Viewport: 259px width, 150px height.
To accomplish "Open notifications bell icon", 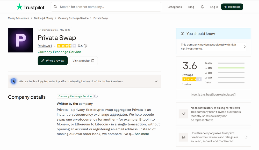I will (202, 7).
